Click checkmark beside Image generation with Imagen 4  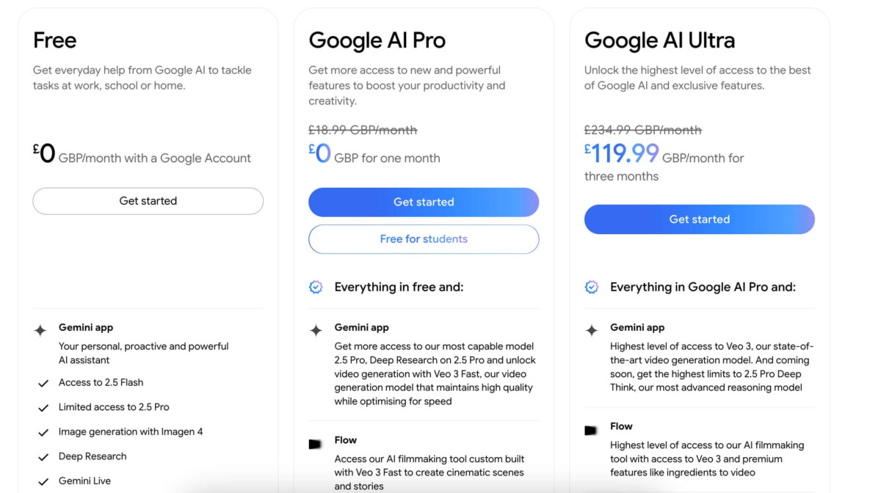click(43, 433)
